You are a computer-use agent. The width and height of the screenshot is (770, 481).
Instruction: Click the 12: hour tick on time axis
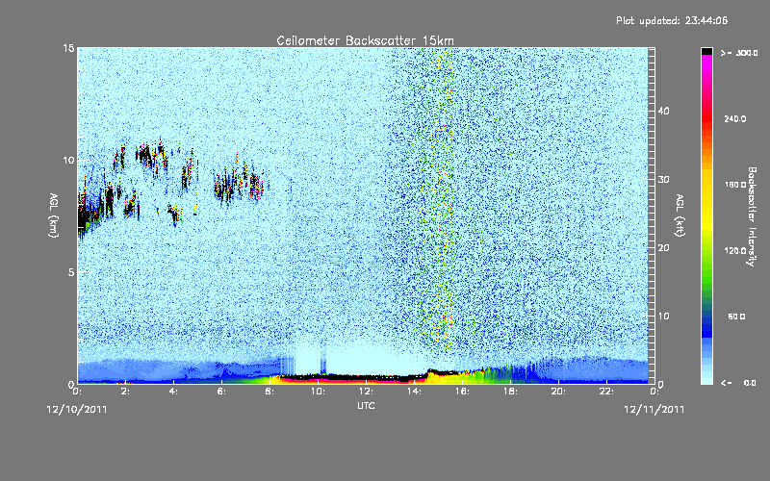(x=366, y=392)
